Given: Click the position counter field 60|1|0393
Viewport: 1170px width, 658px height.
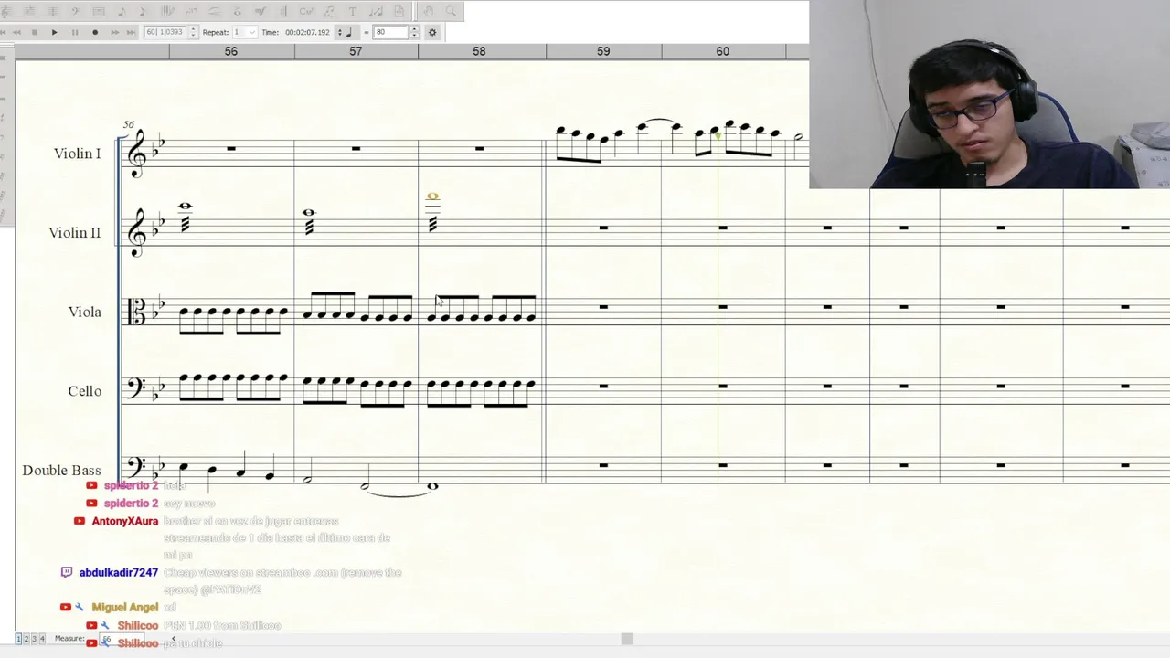Looking at the screenshot, I should coord(165,32).
